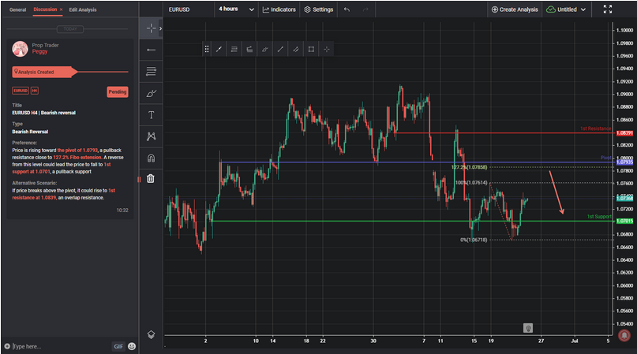
Task: Open the emoji picker
Action: (132, 346)
